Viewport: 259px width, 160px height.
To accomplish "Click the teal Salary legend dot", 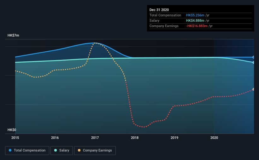I will (x=56, y=150).
